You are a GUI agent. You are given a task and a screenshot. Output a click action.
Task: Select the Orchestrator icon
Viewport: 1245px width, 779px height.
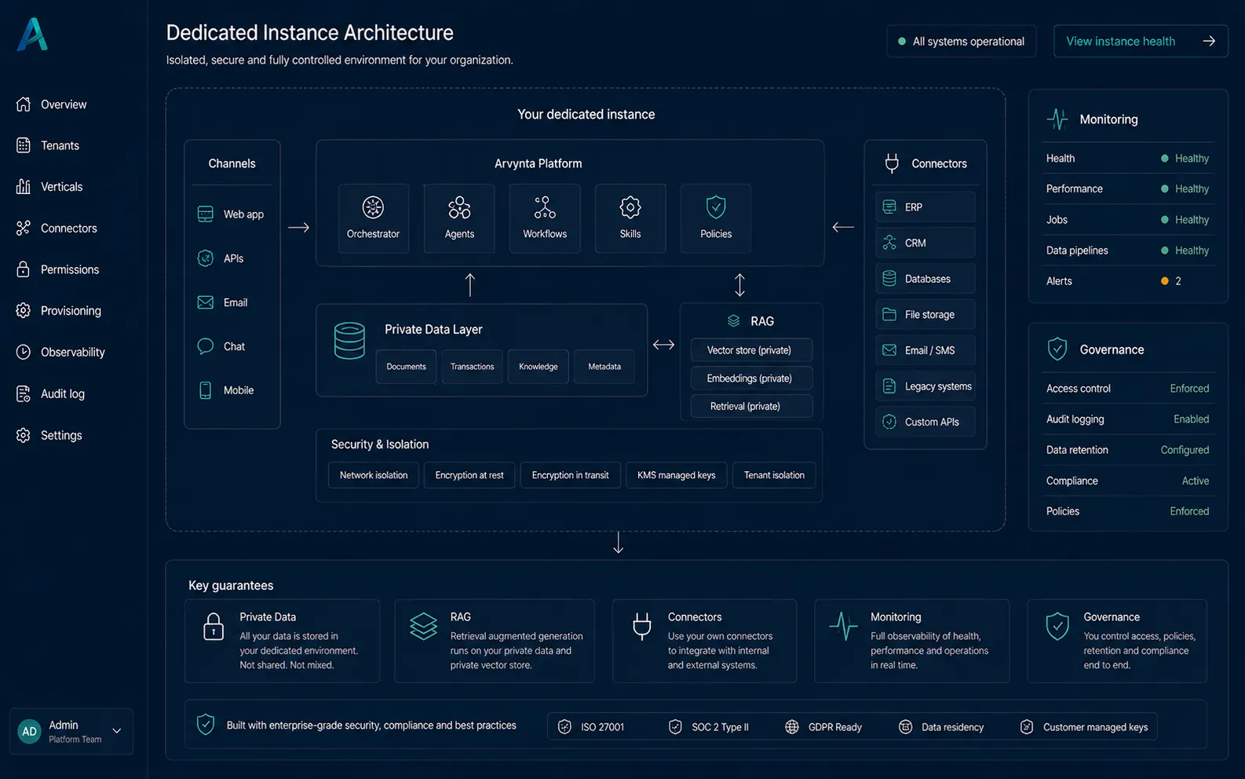[x=373, y=207]
